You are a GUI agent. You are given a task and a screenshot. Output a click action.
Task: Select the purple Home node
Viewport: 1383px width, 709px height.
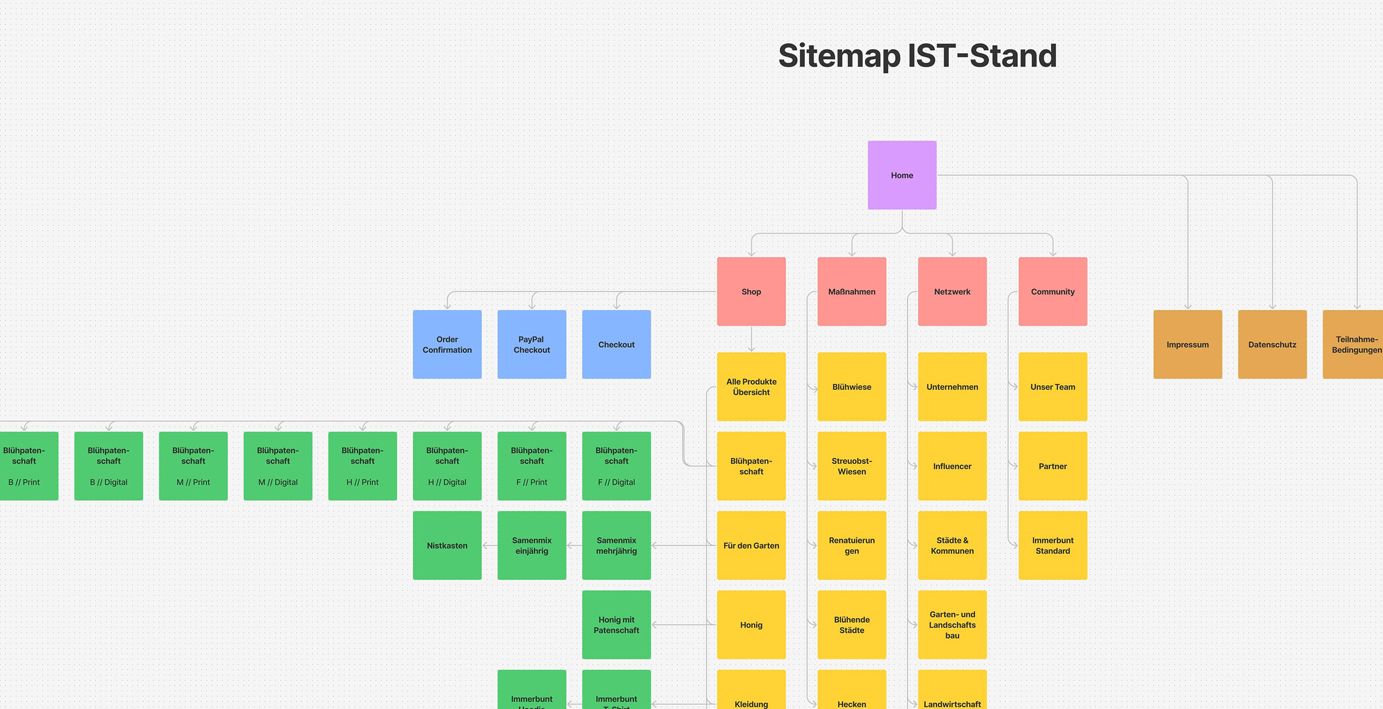902,175
